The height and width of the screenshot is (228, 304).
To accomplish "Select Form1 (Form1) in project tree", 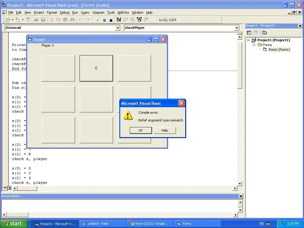I will pyautogui.click(x=279, y=50).
